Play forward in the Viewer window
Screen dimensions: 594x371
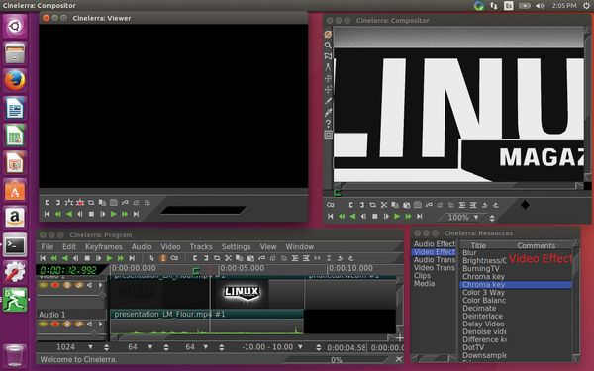coord(113,214)
